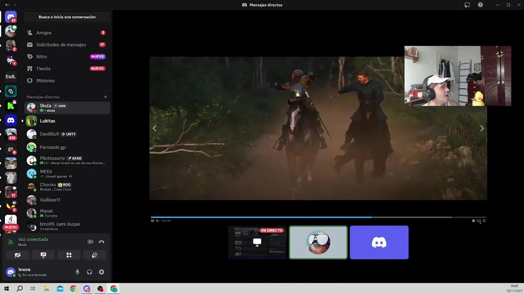Open direct message with Choviss
Image resolution: width=524 pixels, height=294 pixels.
[67, 187]
